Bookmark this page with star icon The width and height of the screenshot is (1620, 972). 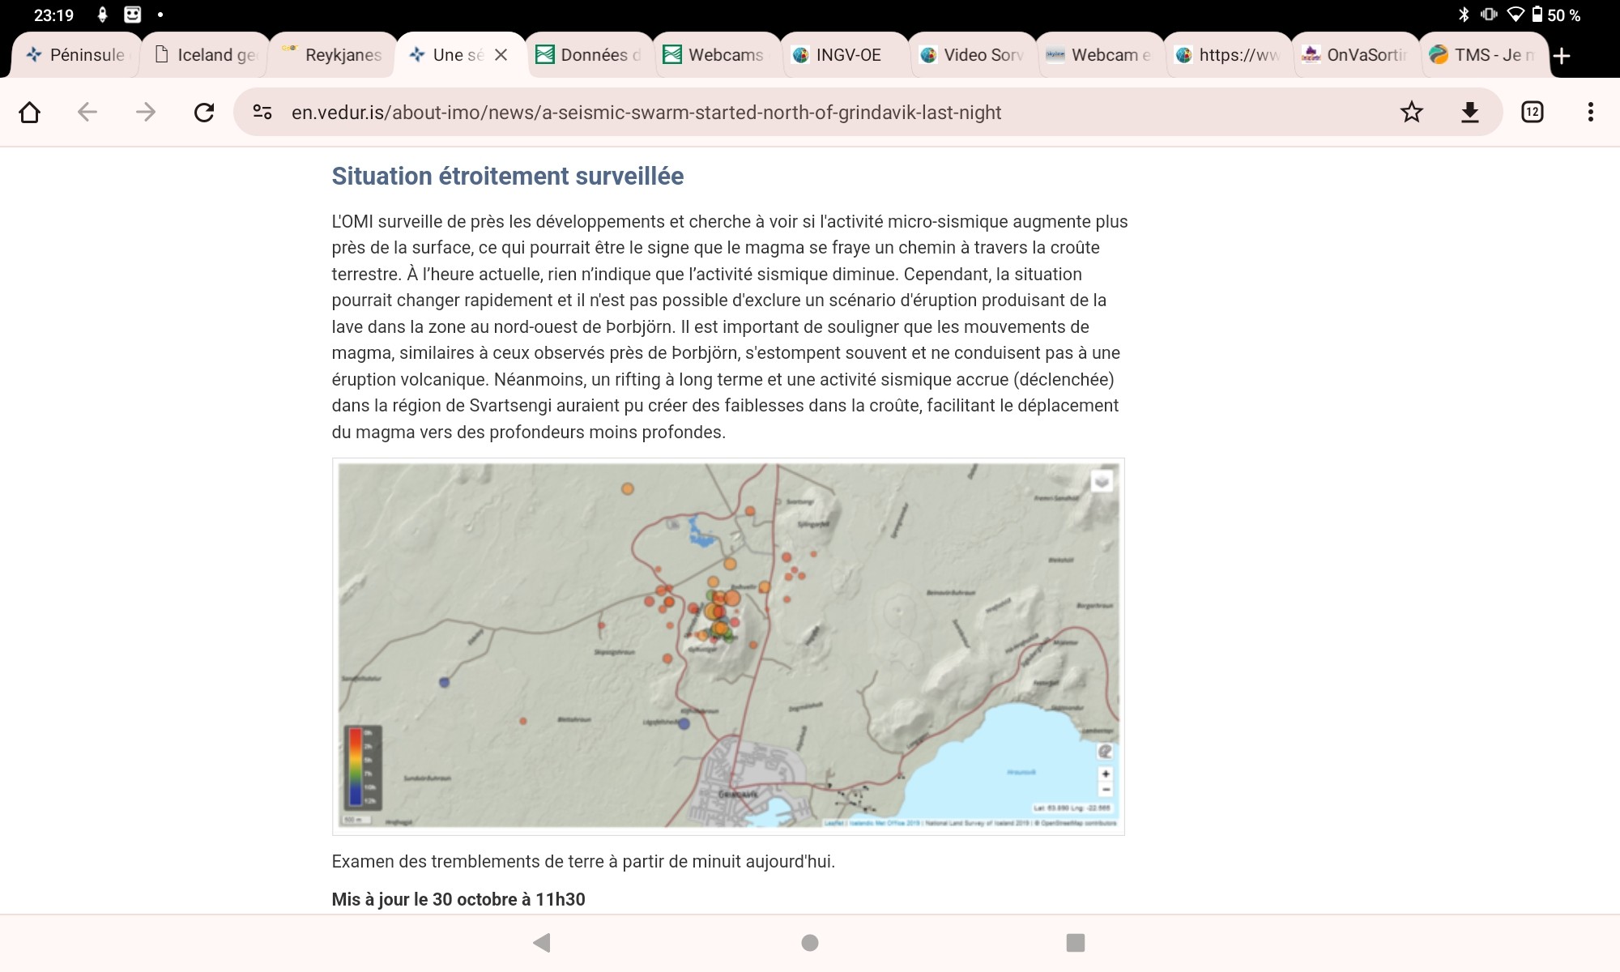[x=1412, y=112]
